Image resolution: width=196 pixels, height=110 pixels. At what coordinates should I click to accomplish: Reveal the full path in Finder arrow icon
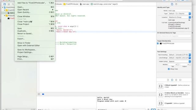(188, 28)
